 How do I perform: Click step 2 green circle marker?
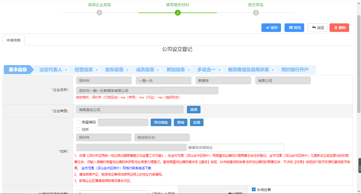click(178, 13)
